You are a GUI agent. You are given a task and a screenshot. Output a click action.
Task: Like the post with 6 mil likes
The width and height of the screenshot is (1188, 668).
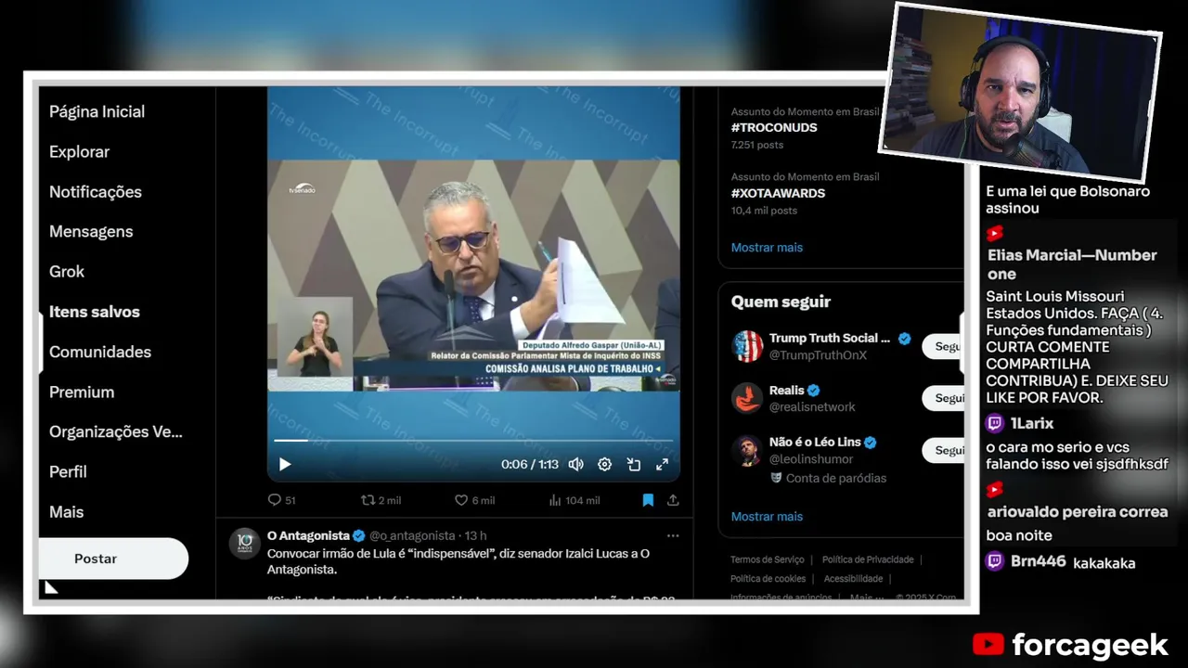pos(474,500)
